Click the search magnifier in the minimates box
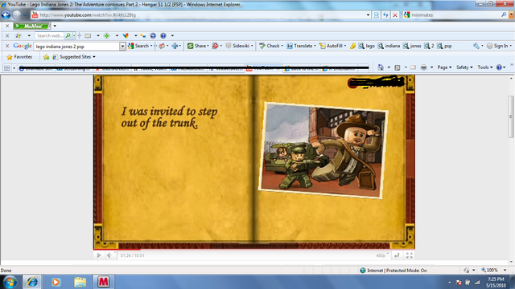Screen dimensions: 515x289 [x=504, y=14]
